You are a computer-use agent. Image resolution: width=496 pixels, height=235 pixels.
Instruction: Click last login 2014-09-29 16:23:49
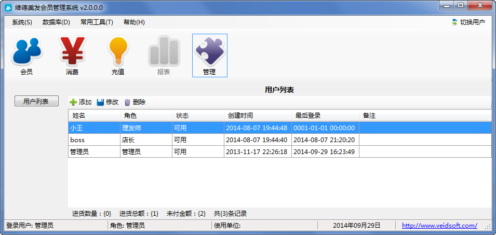tap(325, 151)
